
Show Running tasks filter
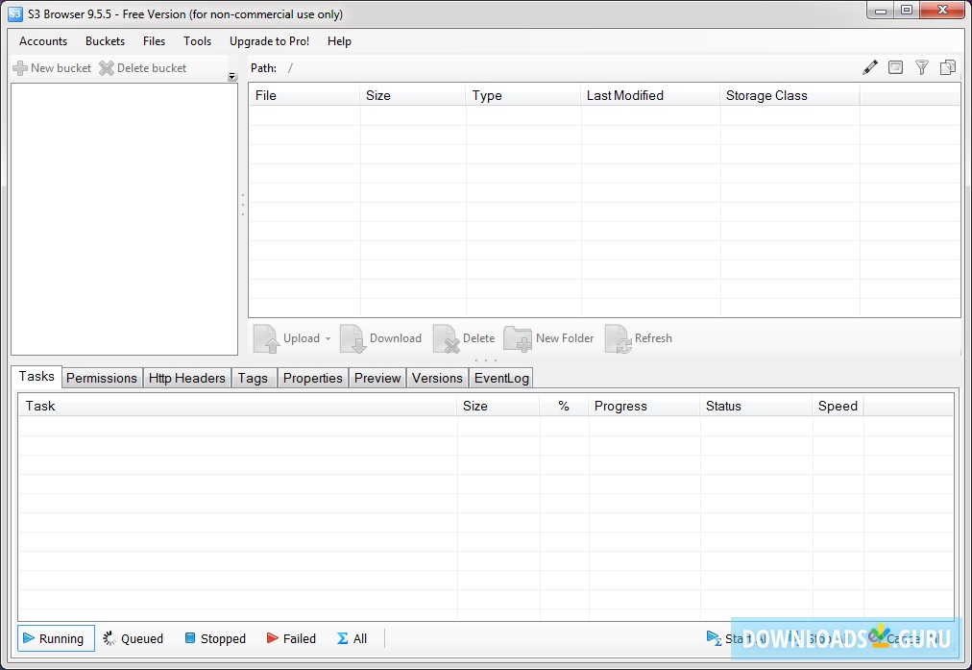tap(56, 638)
